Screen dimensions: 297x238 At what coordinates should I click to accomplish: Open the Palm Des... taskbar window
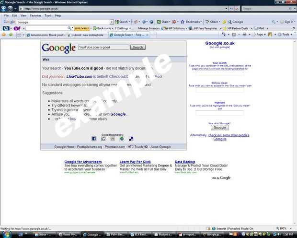(x=115, y=235)
